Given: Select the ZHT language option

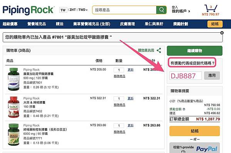Looking at the screenshot, I should point(73,10).
